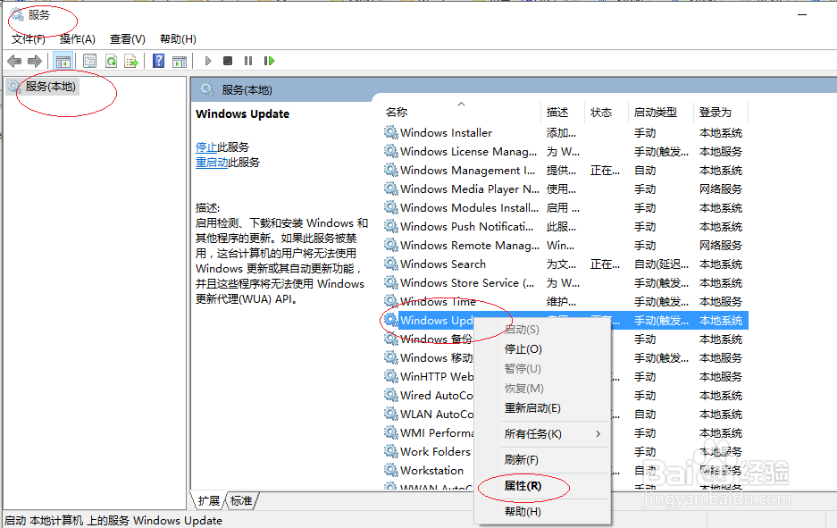837x528 pixels.
Task: Switch to the 扩展 tab
Action: pos(208,501)
